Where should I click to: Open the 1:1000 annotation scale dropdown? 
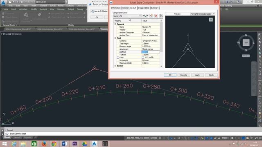pyautogui.click(x=226, y=138)
